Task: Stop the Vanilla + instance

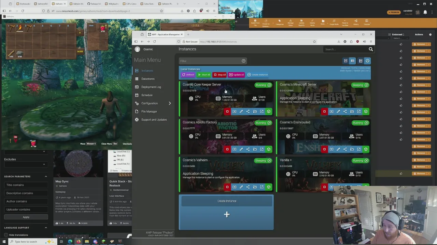Action: (x=324, y=187)
